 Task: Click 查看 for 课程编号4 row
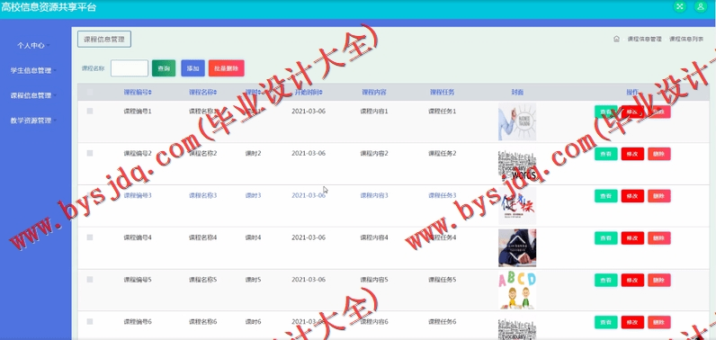tap(605, 237)
